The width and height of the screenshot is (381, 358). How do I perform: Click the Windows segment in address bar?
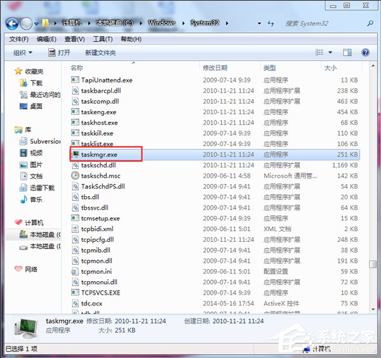tap(161, 23)
